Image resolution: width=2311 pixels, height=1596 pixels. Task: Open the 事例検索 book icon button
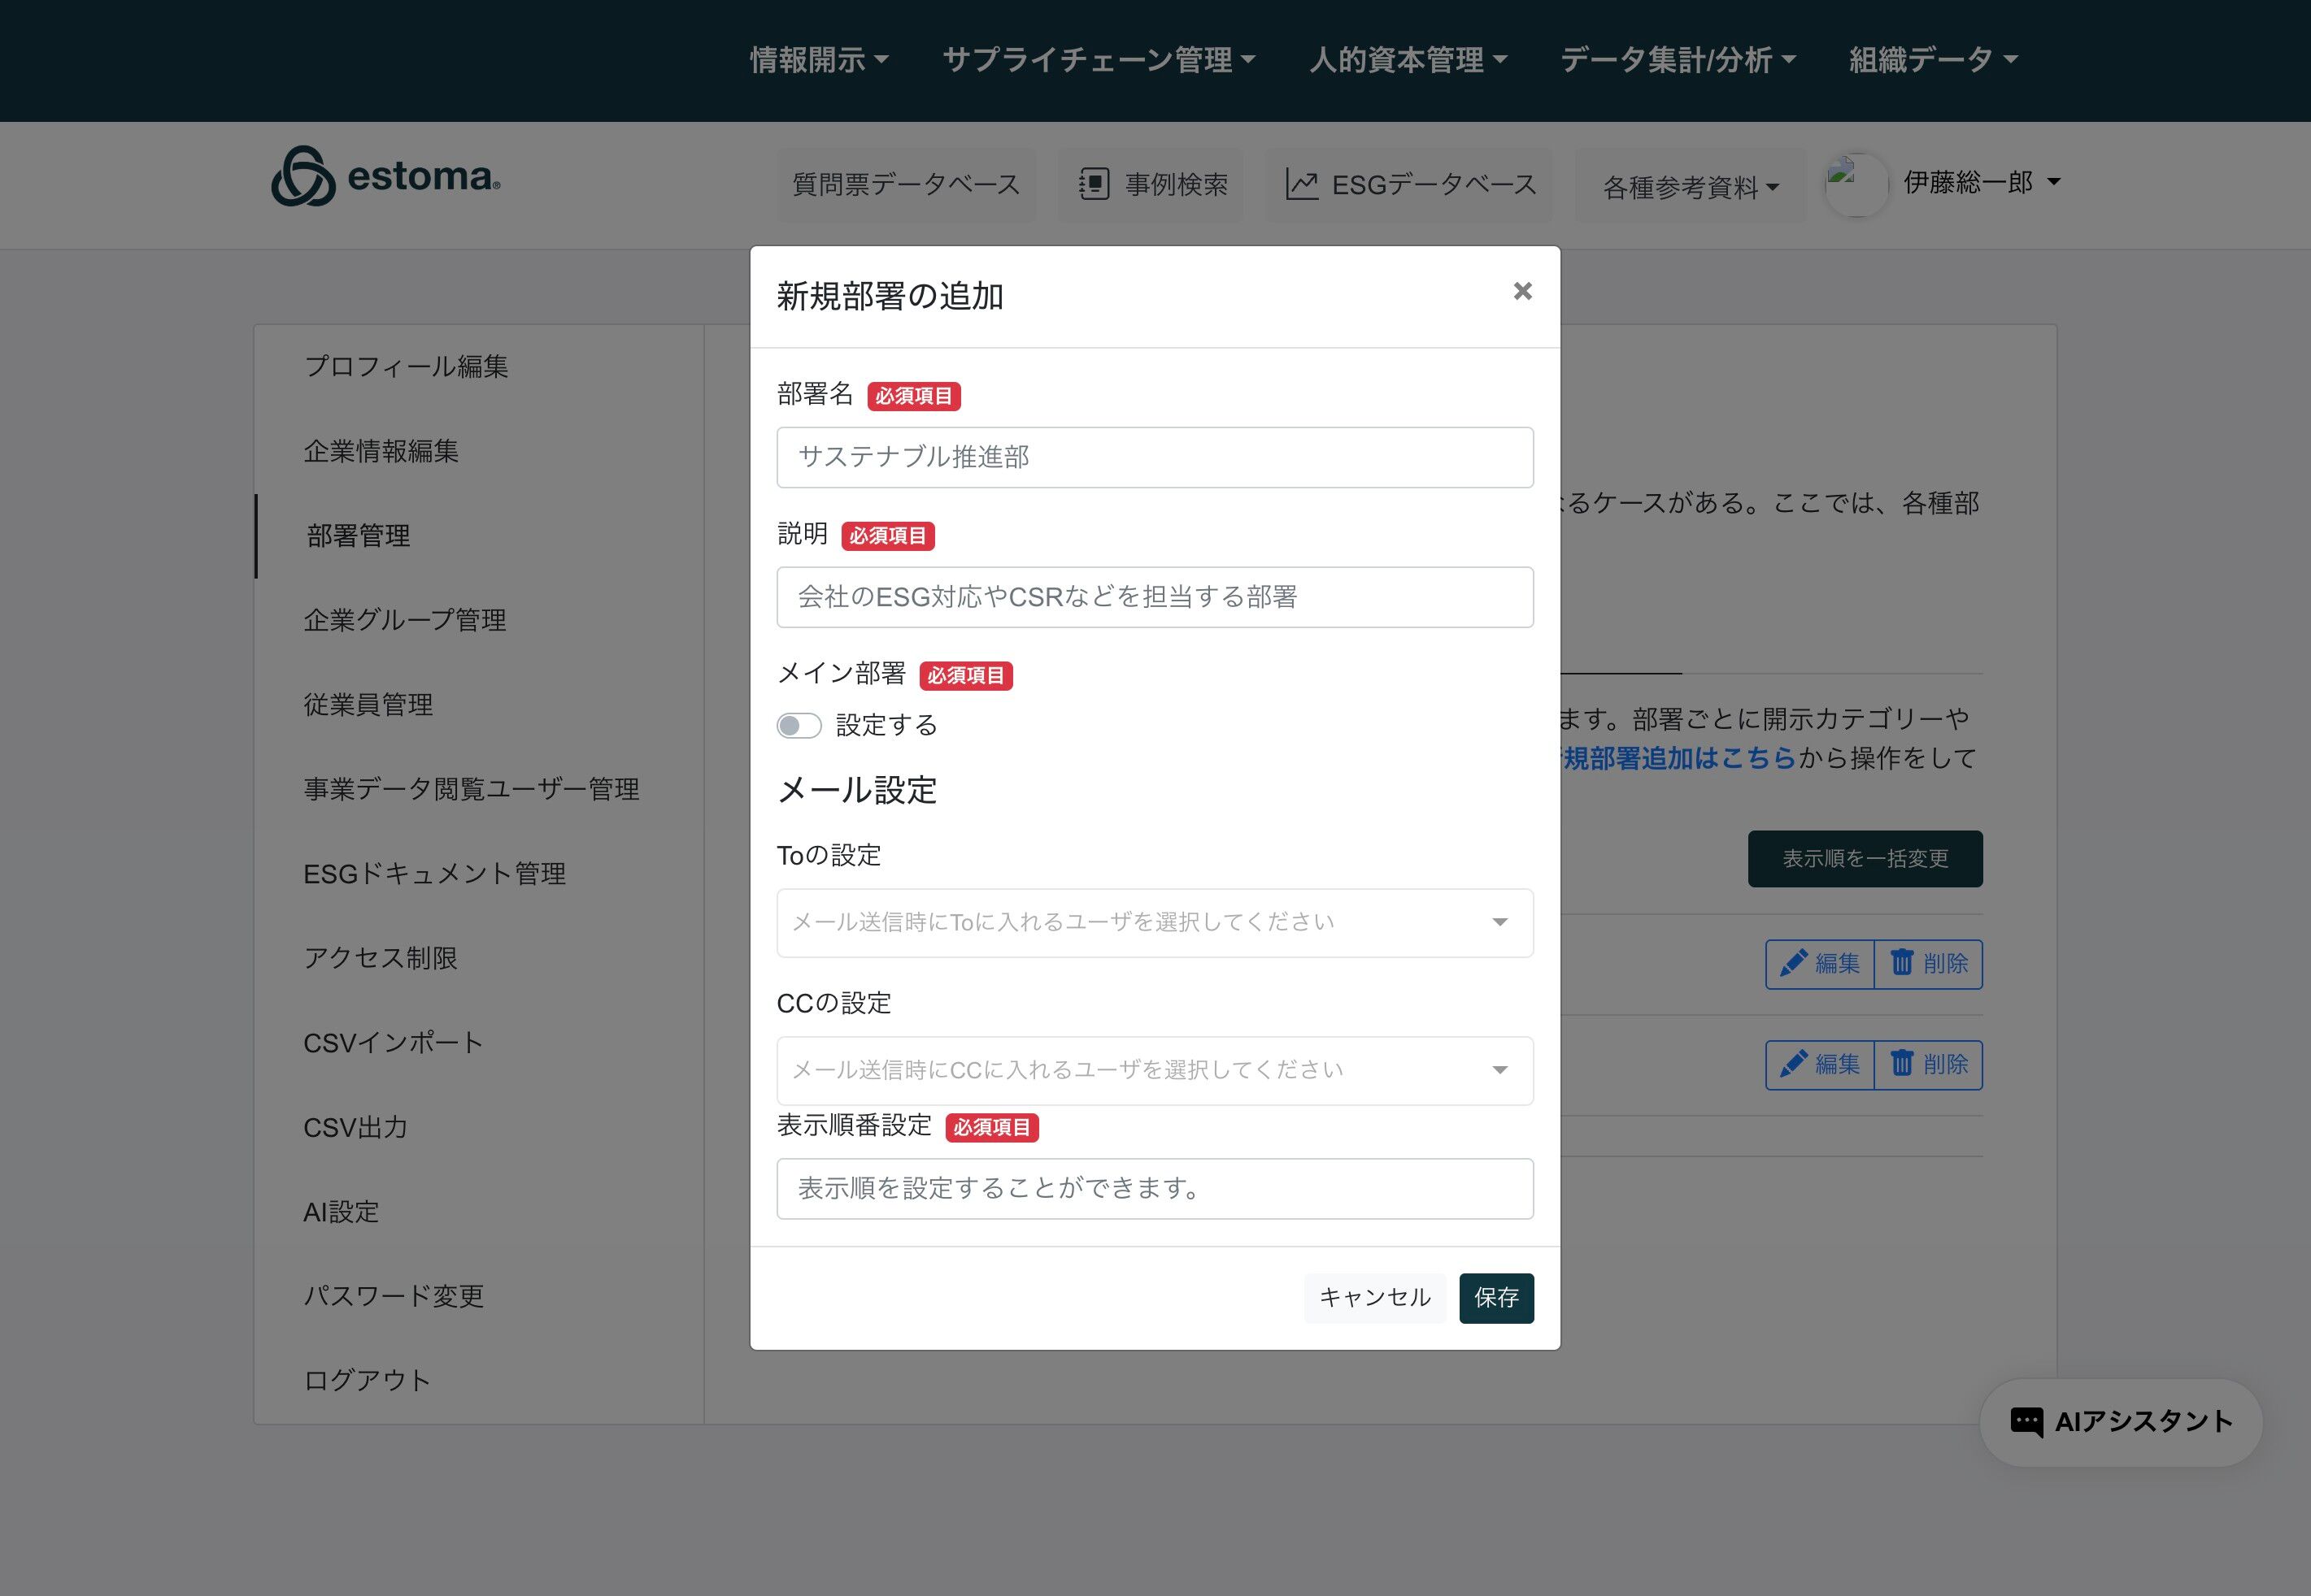tap(1094, 185)
